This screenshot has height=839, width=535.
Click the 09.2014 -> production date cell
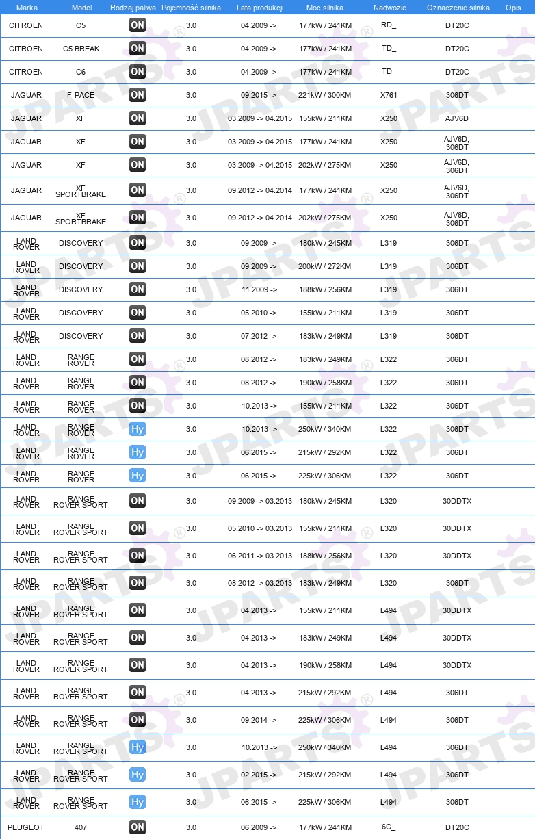pyautogui.click(x=259, y=720)
